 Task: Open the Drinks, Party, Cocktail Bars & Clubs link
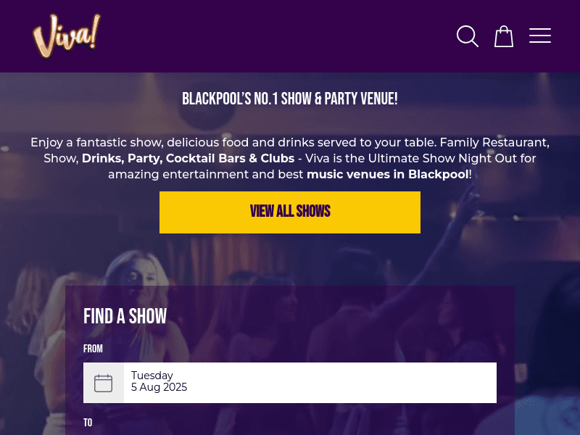coord(188,158)
